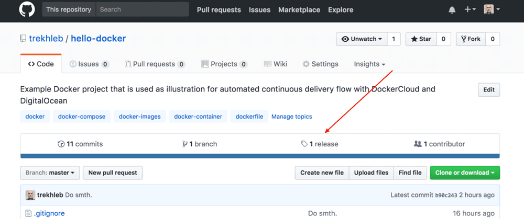The width and height of the screenshot is (524, 219).
Task: Open the plus create-new menu
Action: tap(470, 9)
